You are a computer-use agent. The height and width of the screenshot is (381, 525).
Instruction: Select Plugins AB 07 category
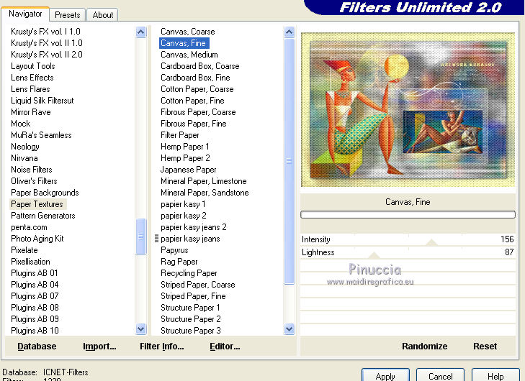point(35,296)
